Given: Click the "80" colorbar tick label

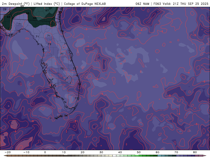Looking at the screenshot, I should pos(195,152).
